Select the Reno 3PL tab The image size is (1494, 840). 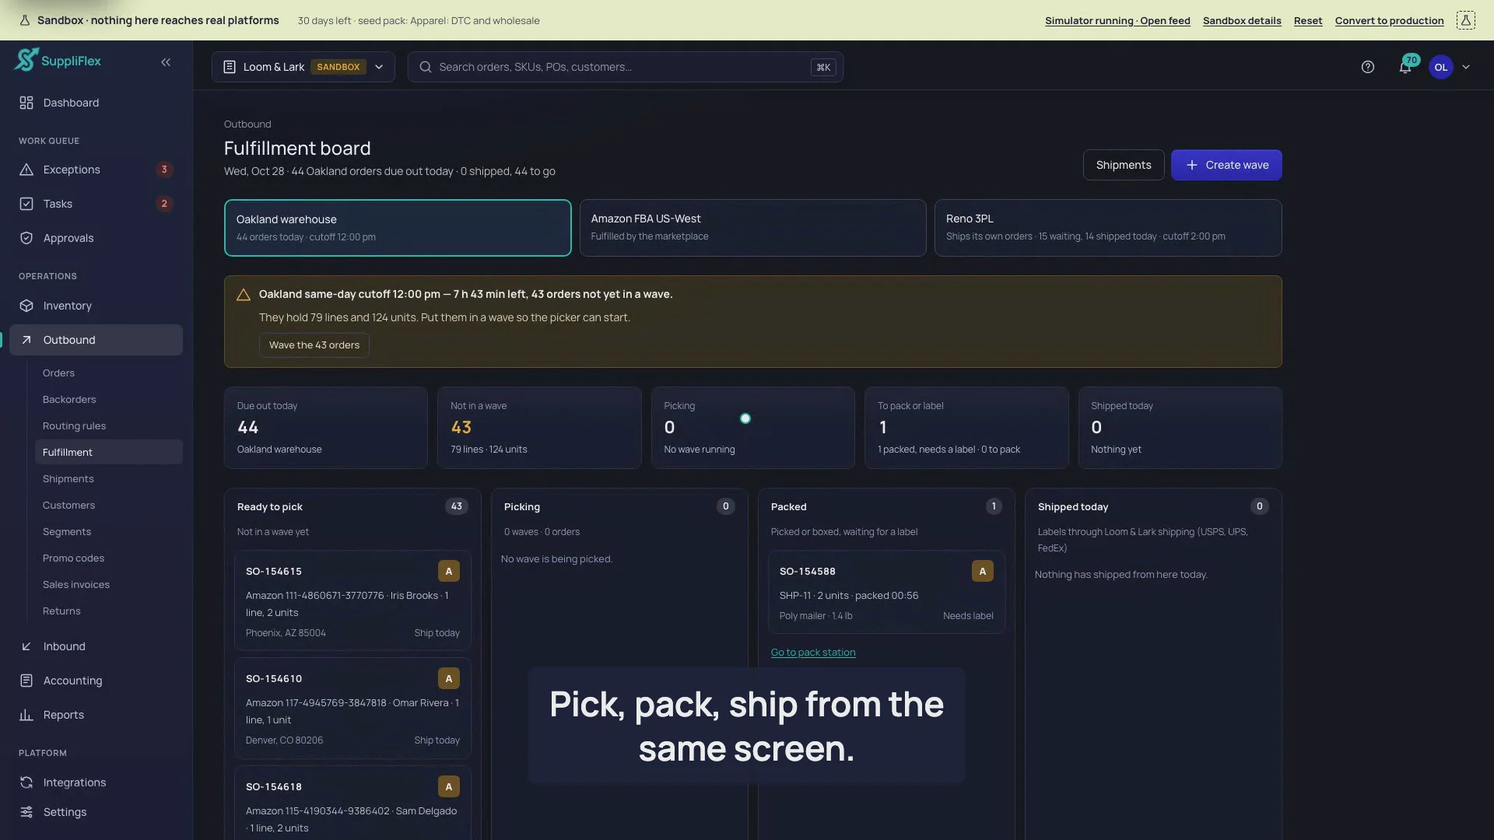tap(1108, 228)
